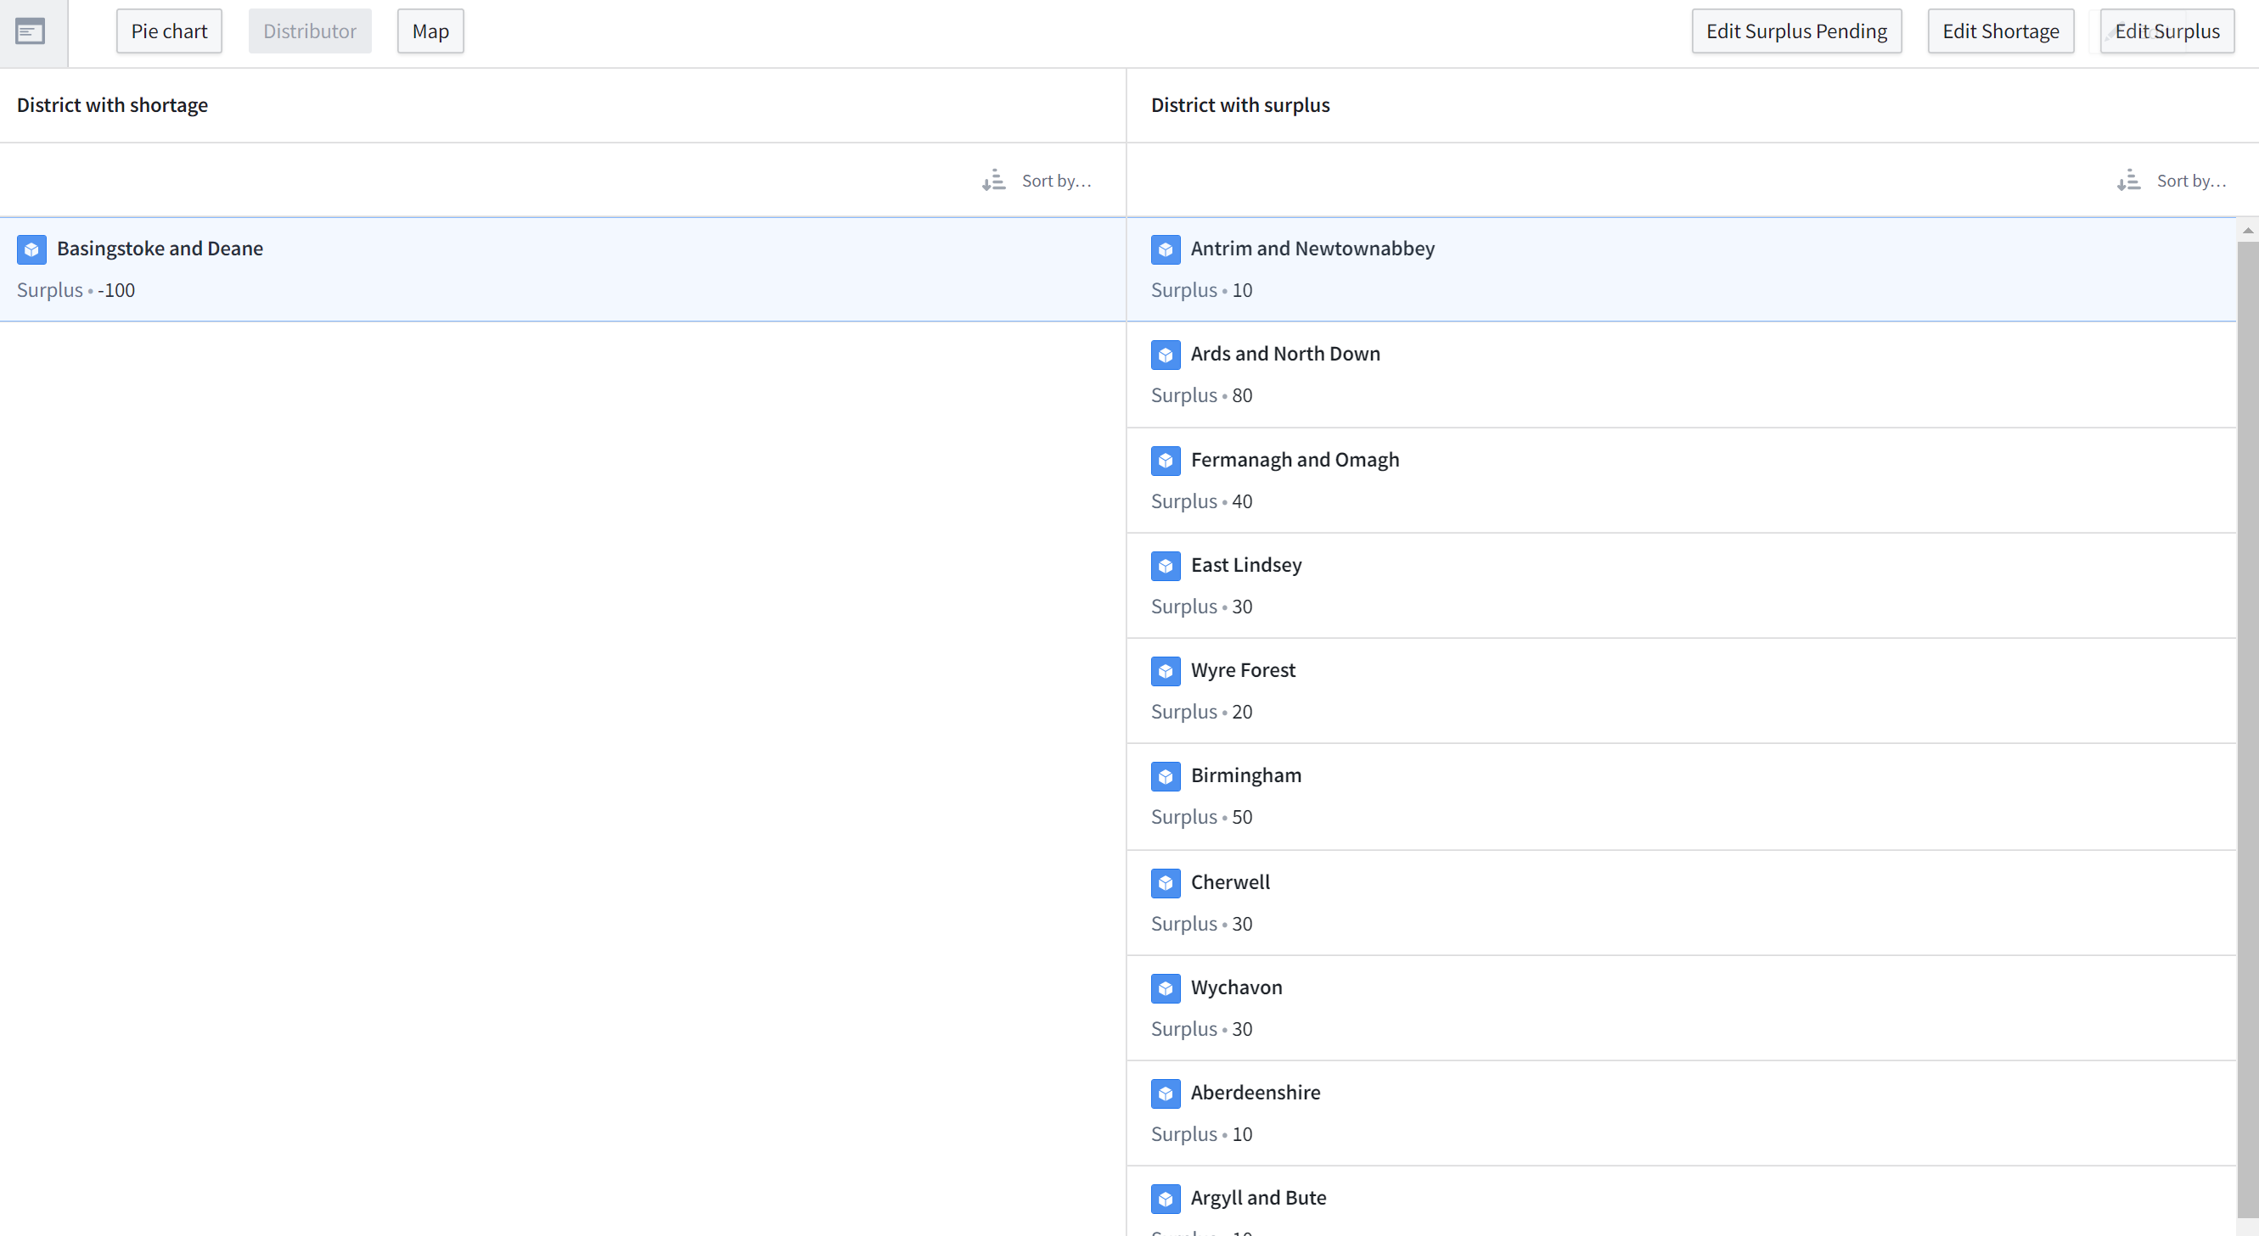This screenshot has width=2259, height=1236.
Task: Switch to the Pie chart tab
Action: coord(169,31)
